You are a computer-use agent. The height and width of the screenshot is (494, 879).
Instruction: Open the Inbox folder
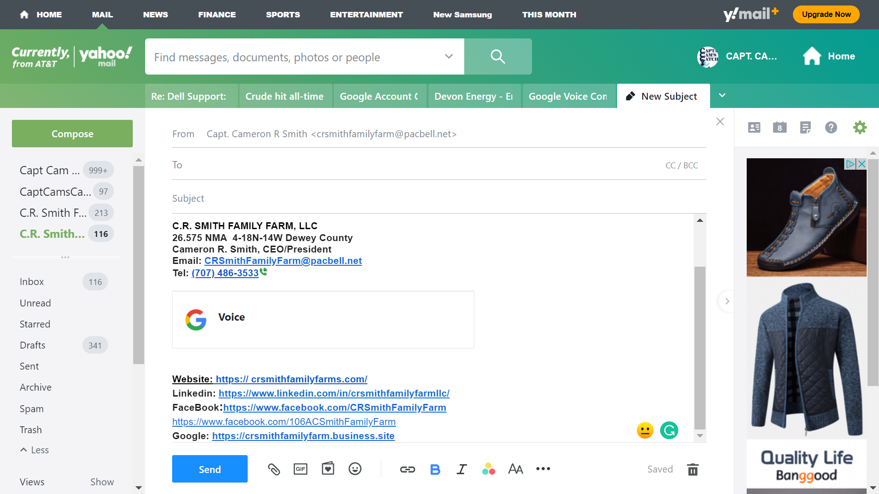coord(32,281)
